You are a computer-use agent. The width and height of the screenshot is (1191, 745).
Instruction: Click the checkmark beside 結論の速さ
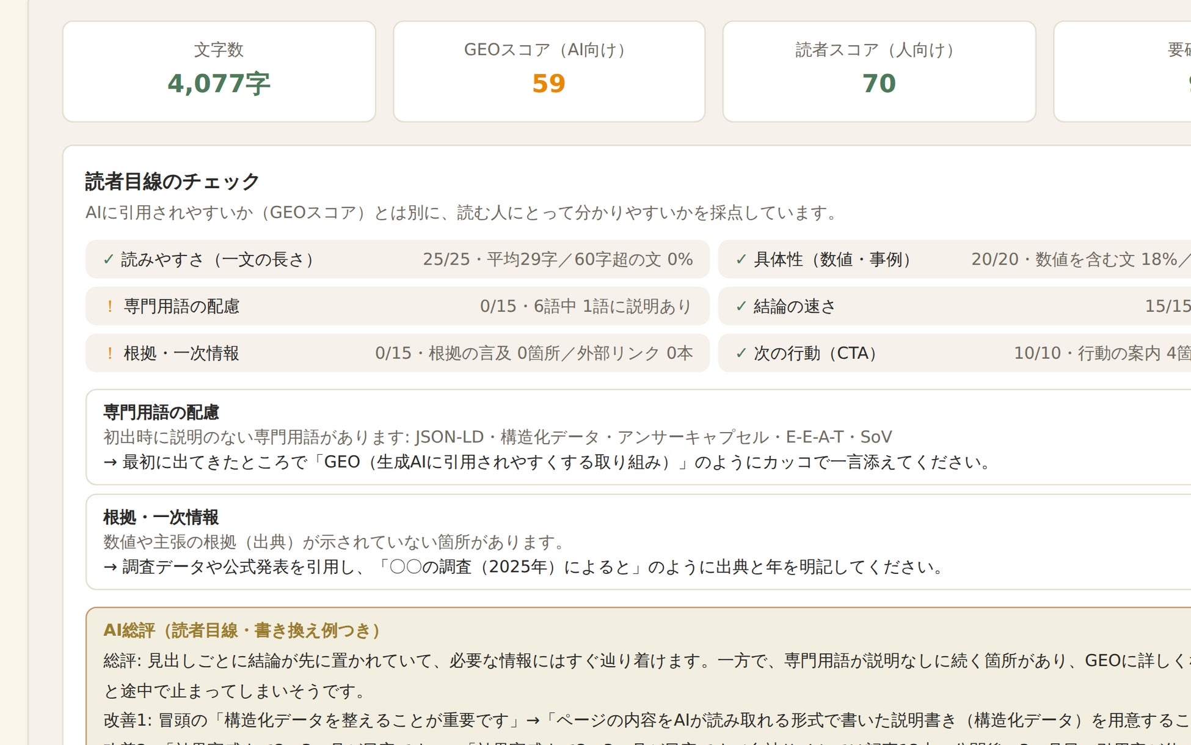[741, 306]
